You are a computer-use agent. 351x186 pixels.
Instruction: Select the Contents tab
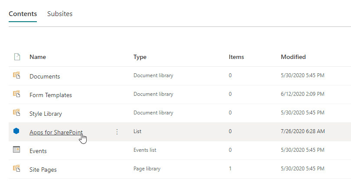(x=23, y=14)
